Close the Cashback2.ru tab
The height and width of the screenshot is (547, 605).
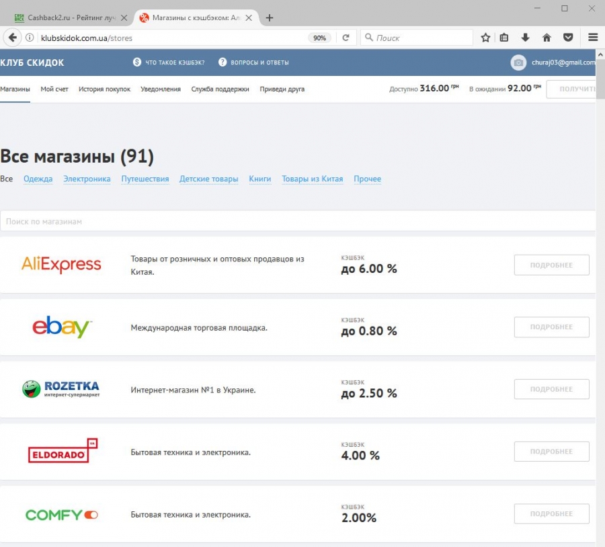(124, 17)
